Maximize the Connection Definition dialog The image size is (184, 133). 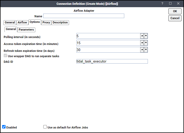[x=170, y=3]
